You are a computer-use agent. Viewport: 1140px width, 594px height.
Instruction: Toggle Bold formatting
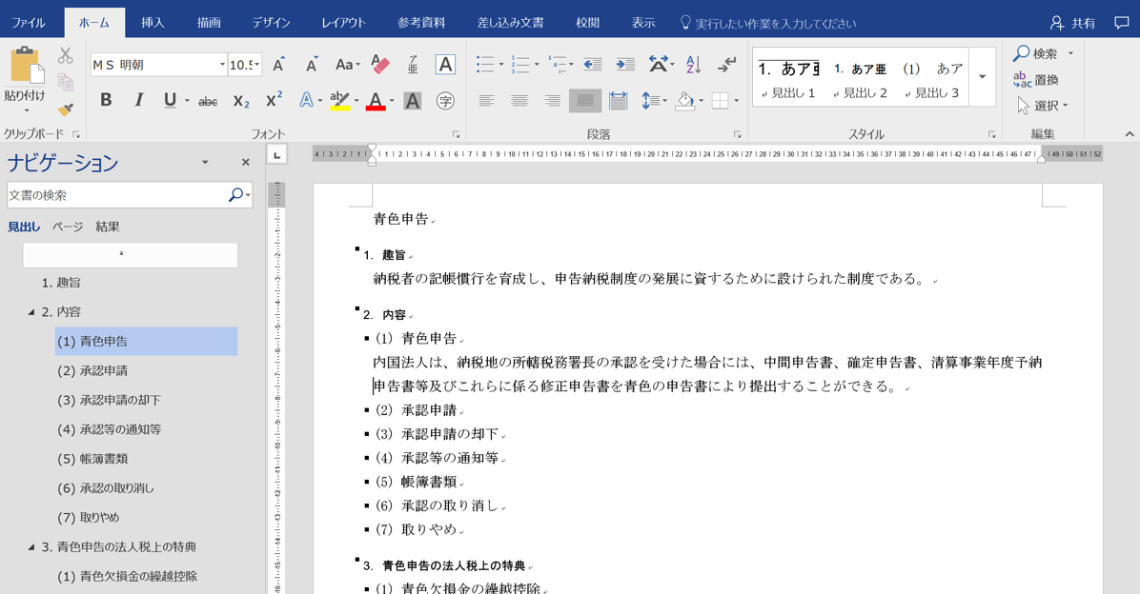click(x=106, y=101)
